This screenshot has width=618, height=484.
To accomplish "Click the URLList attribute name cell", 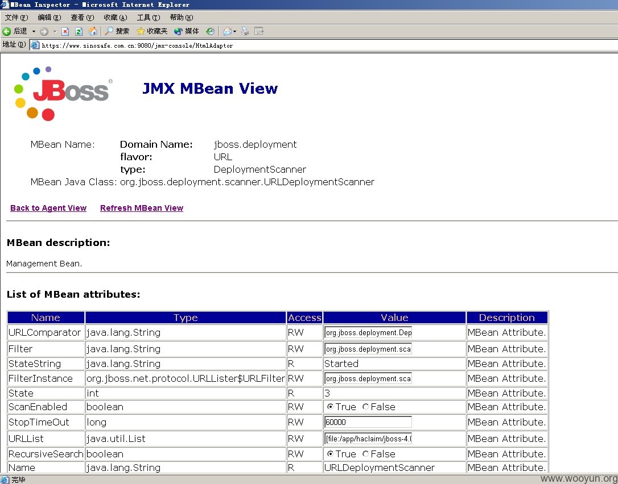I will (46, 439).
